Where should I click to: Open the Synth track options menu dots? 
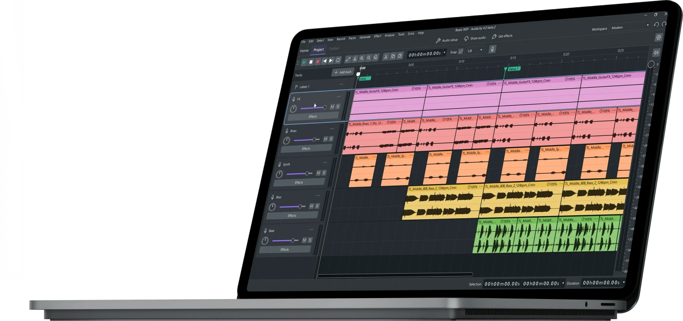325,162
